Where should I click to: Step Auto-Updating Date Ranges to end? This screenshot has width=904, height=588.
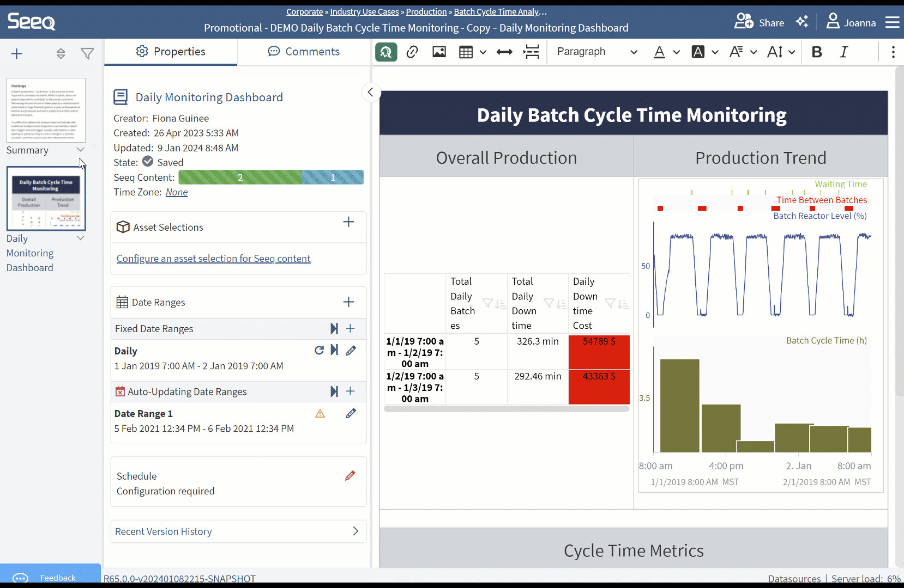click(334, 391)
